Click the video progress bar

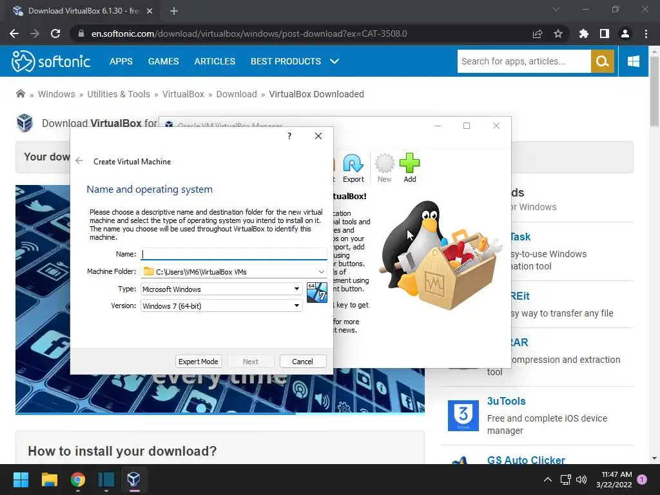click(220, 414)
